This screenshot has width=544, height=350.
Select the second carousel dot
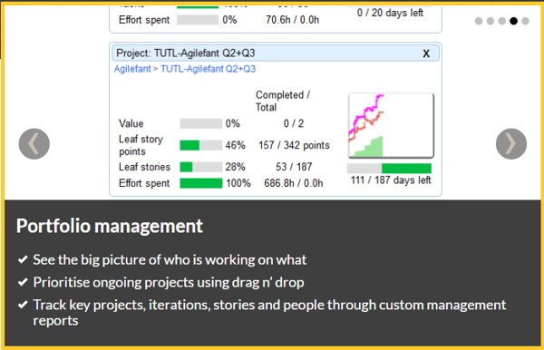point(491,21)
